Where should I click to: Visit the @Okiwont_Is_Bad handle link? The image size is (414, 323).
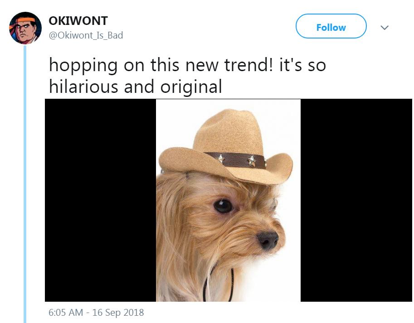pos(86,35)
